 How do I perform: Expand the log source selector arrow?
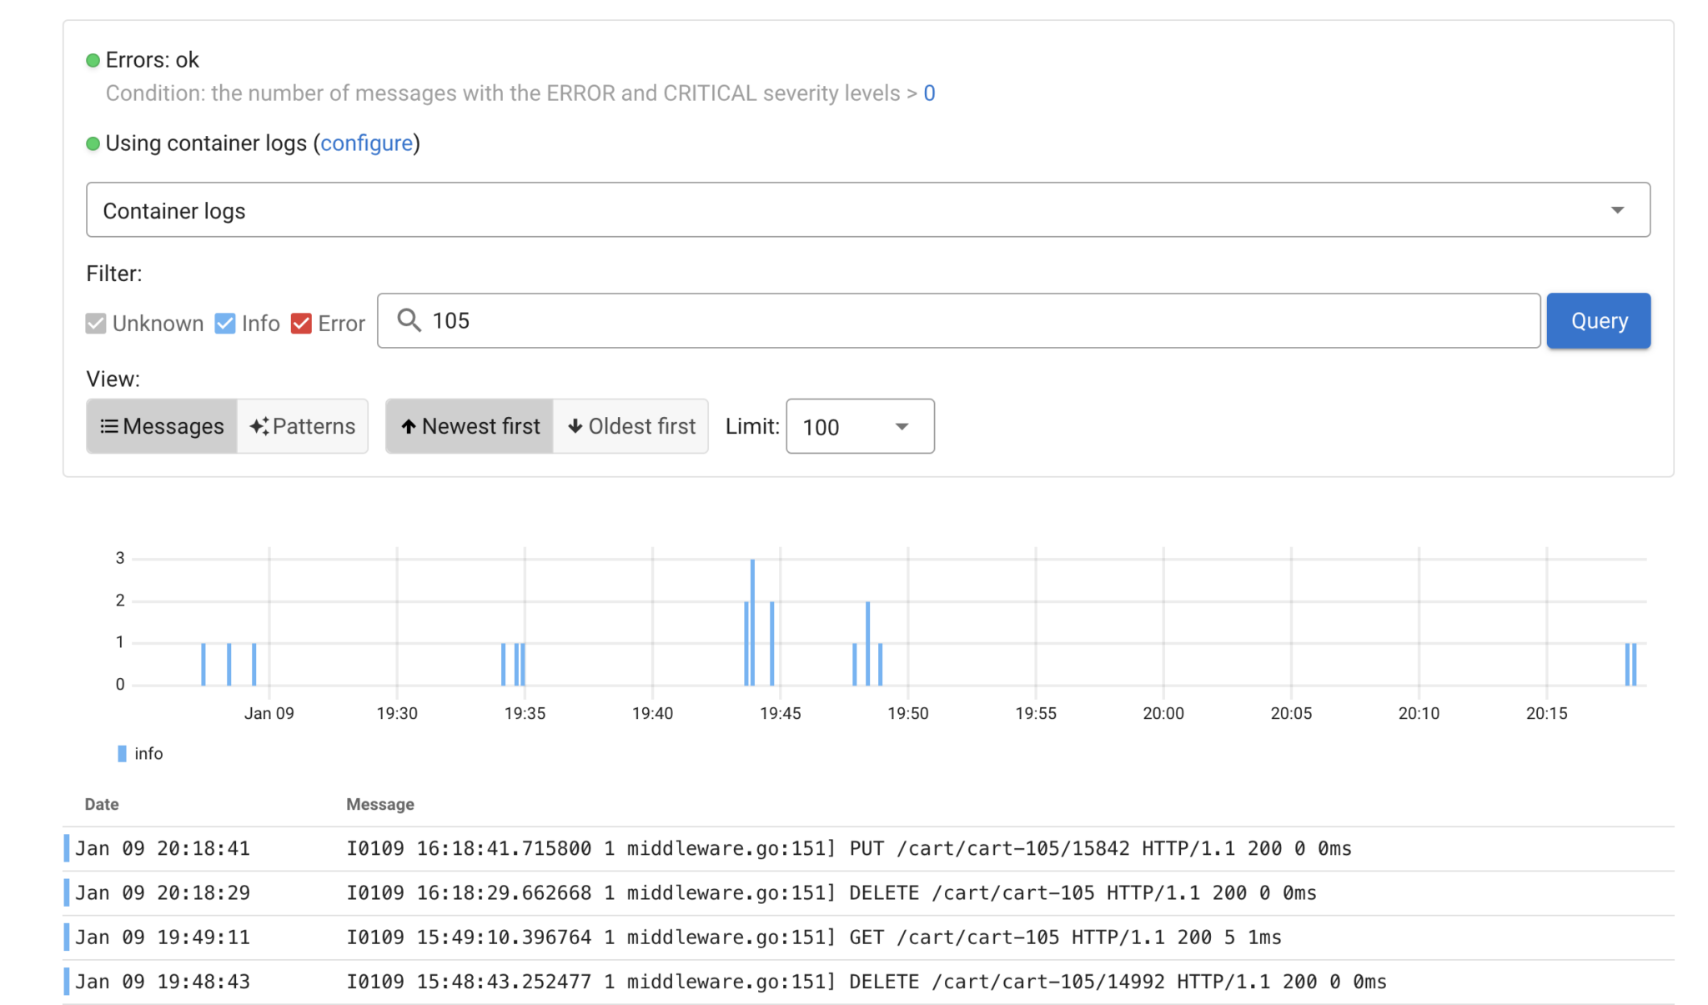point(1616,209)
